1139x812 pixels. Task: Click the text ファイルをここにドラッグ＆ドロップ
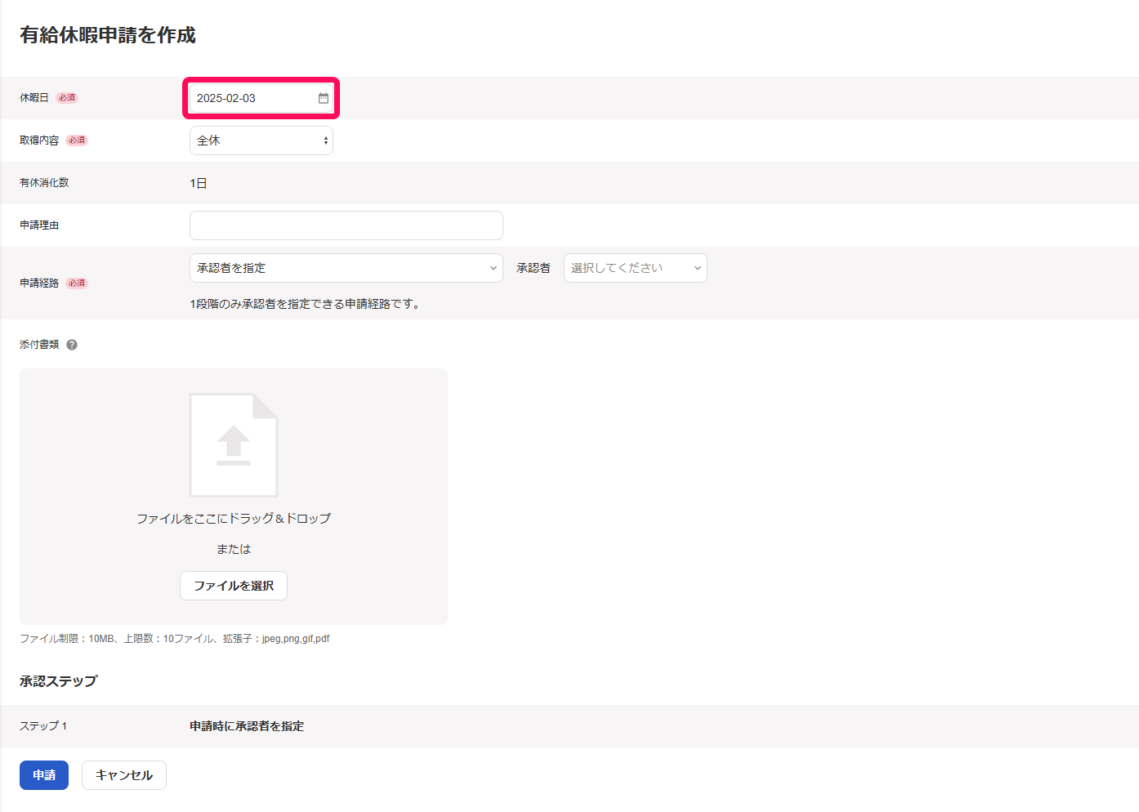[x=234, y=519]
